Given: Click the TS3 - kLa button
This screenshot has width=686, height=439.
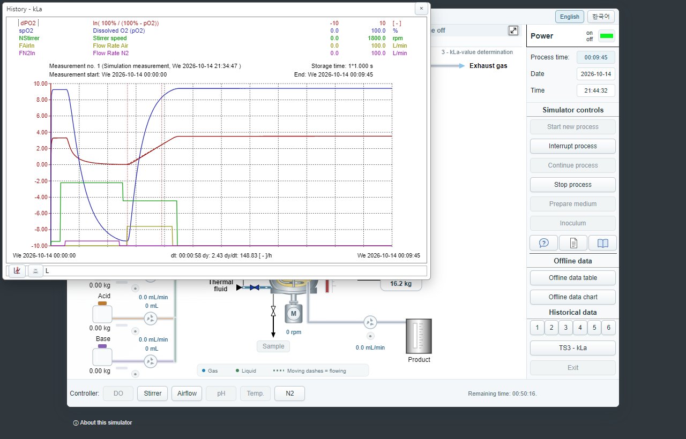Looking at the screenshot, I should tap(572, 348).
